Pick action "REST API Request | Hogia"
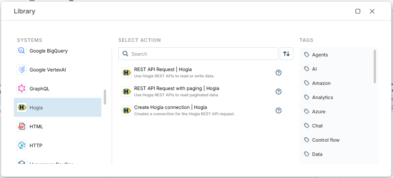This screenshot has width=393, height=178. coord(163,69)
